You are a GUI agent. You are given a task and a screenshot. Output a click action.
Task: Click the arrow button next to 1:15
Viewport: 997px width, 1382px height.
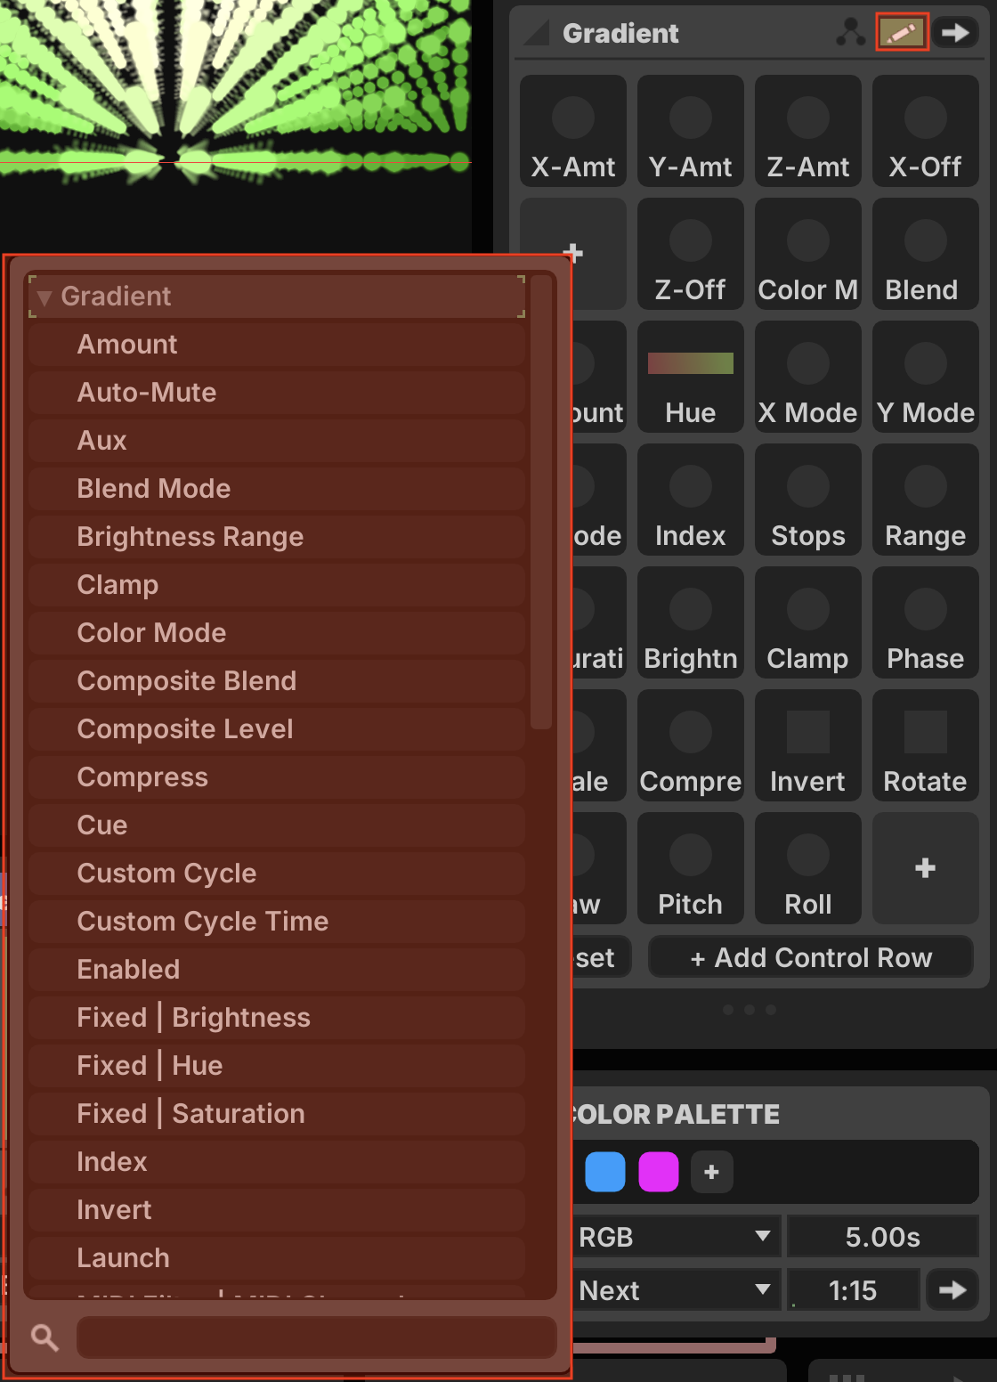[x=952, y=1289]
